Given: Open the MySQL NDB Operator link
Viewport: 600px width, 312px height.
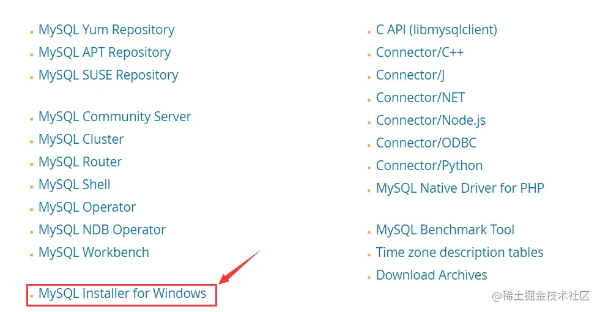Looking at the screenshot, I should click(x=102, y=229).
